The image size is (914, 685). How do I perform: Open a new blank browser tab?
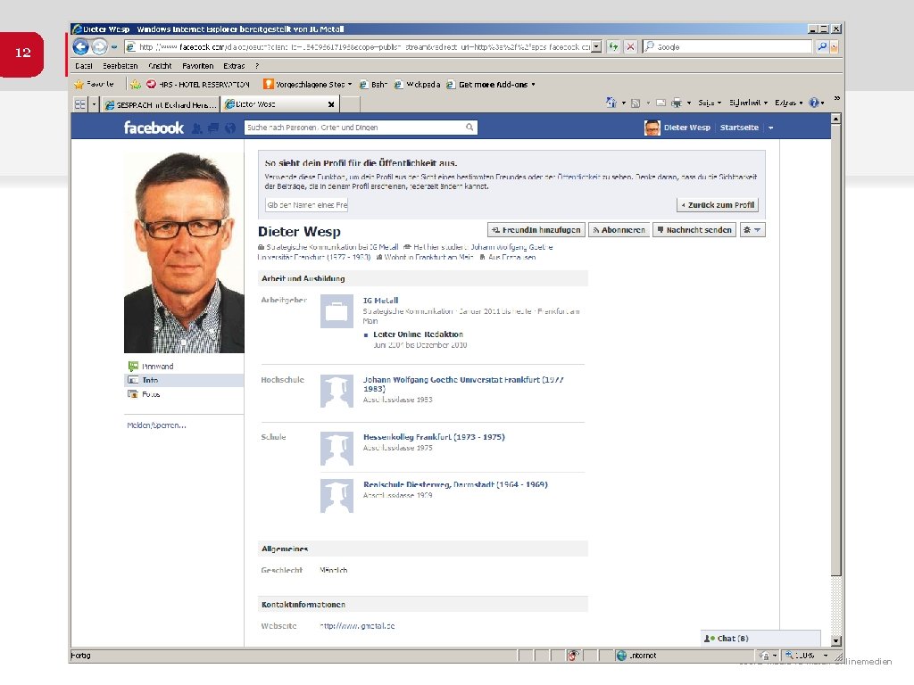(x=350, y=105)
